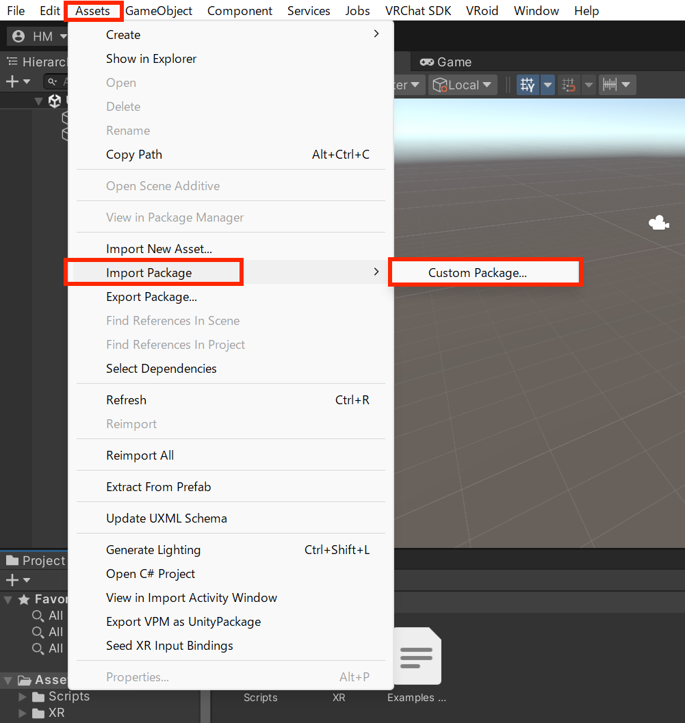
Task: Choose Extract From Prefab
Action: (x=231, y=487)
